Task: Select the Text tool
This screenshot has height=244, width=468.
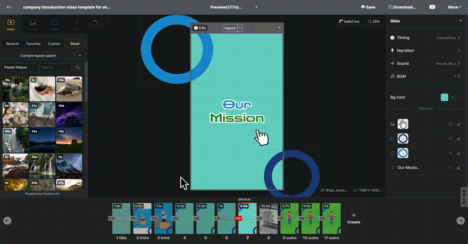Action: pyautogui.click(x=77, y=25)
